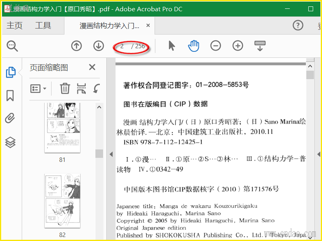
Task: Switch to the 主页 tab
Action: click(x=14, y=25)
